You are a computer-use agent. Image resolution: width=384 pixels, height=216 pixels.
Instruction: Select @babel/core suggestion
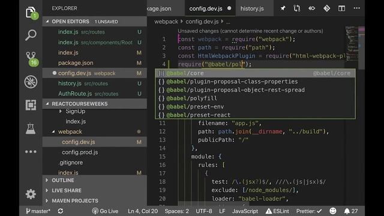pyautogui.click(x=255, y=73)
